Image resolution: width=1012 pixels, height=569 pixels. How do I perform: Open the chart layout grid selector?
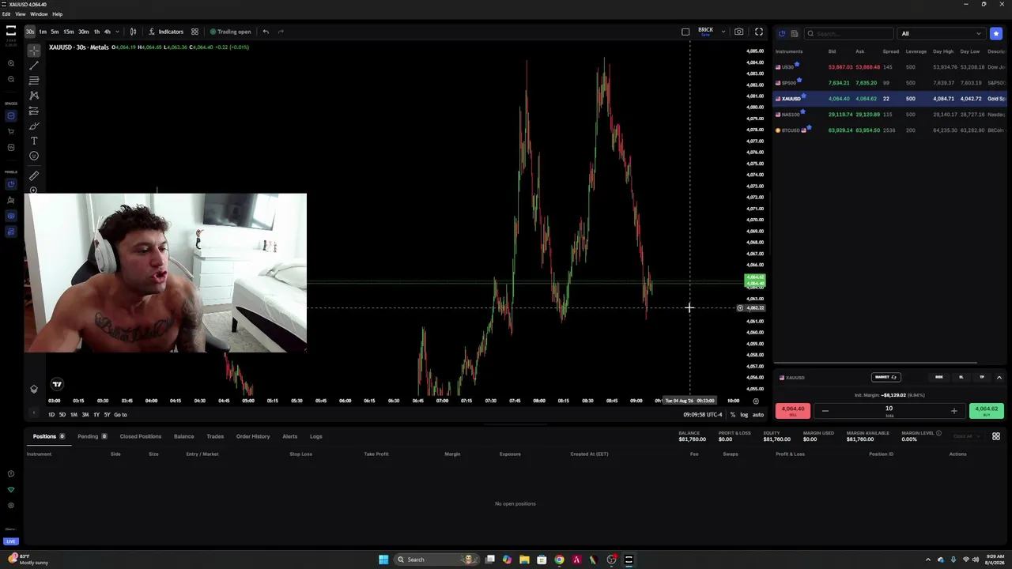(x=194, y=32)
